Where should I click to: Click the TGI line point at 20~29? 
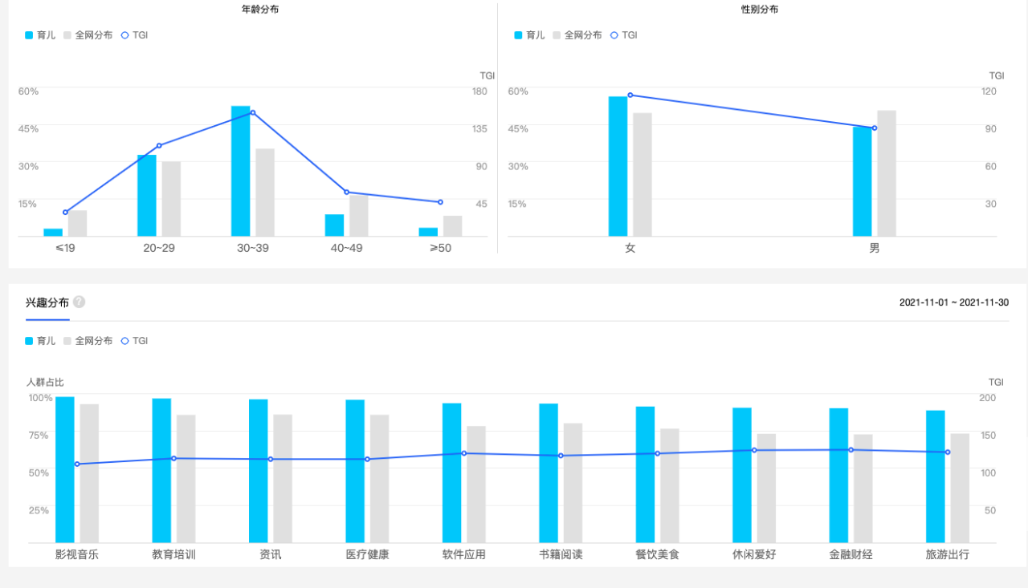point(159,145)
